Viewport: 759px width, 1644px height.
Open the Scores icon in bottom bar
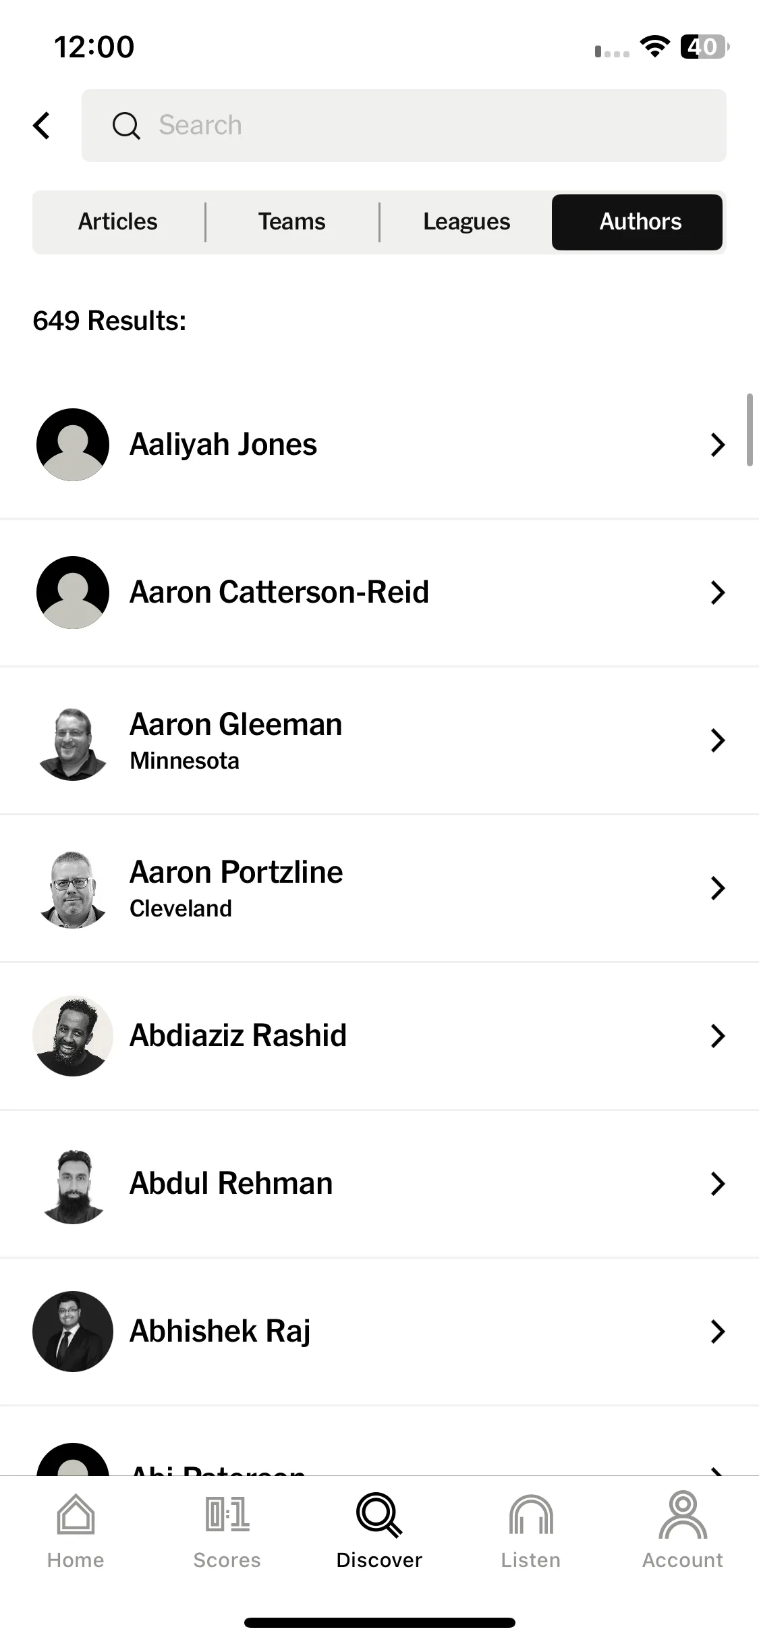[x=227, y=1514]
